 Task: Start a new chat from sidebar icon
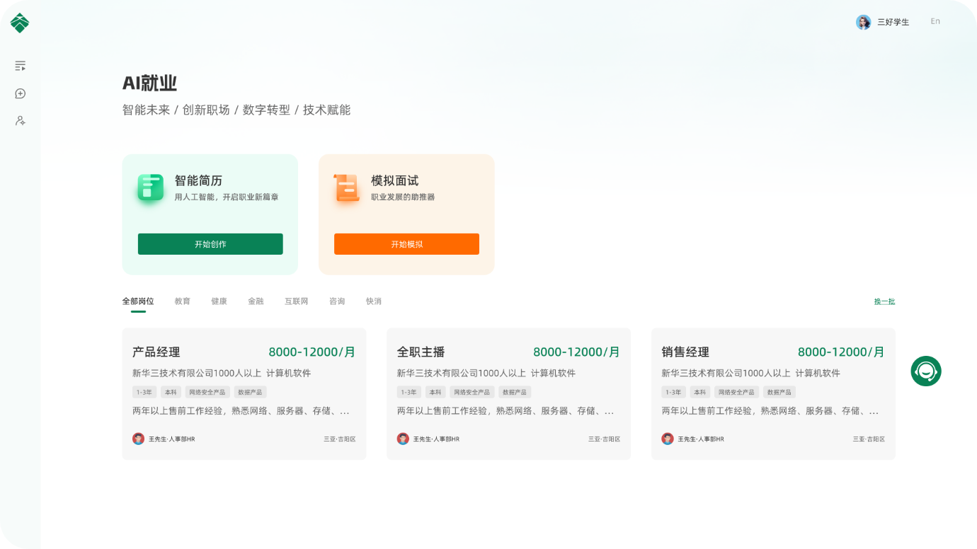[x=21, y=93]
